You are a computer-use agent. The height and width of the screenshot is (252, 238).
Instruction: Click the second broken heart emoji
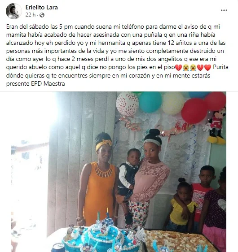click(x=200, y=68)
